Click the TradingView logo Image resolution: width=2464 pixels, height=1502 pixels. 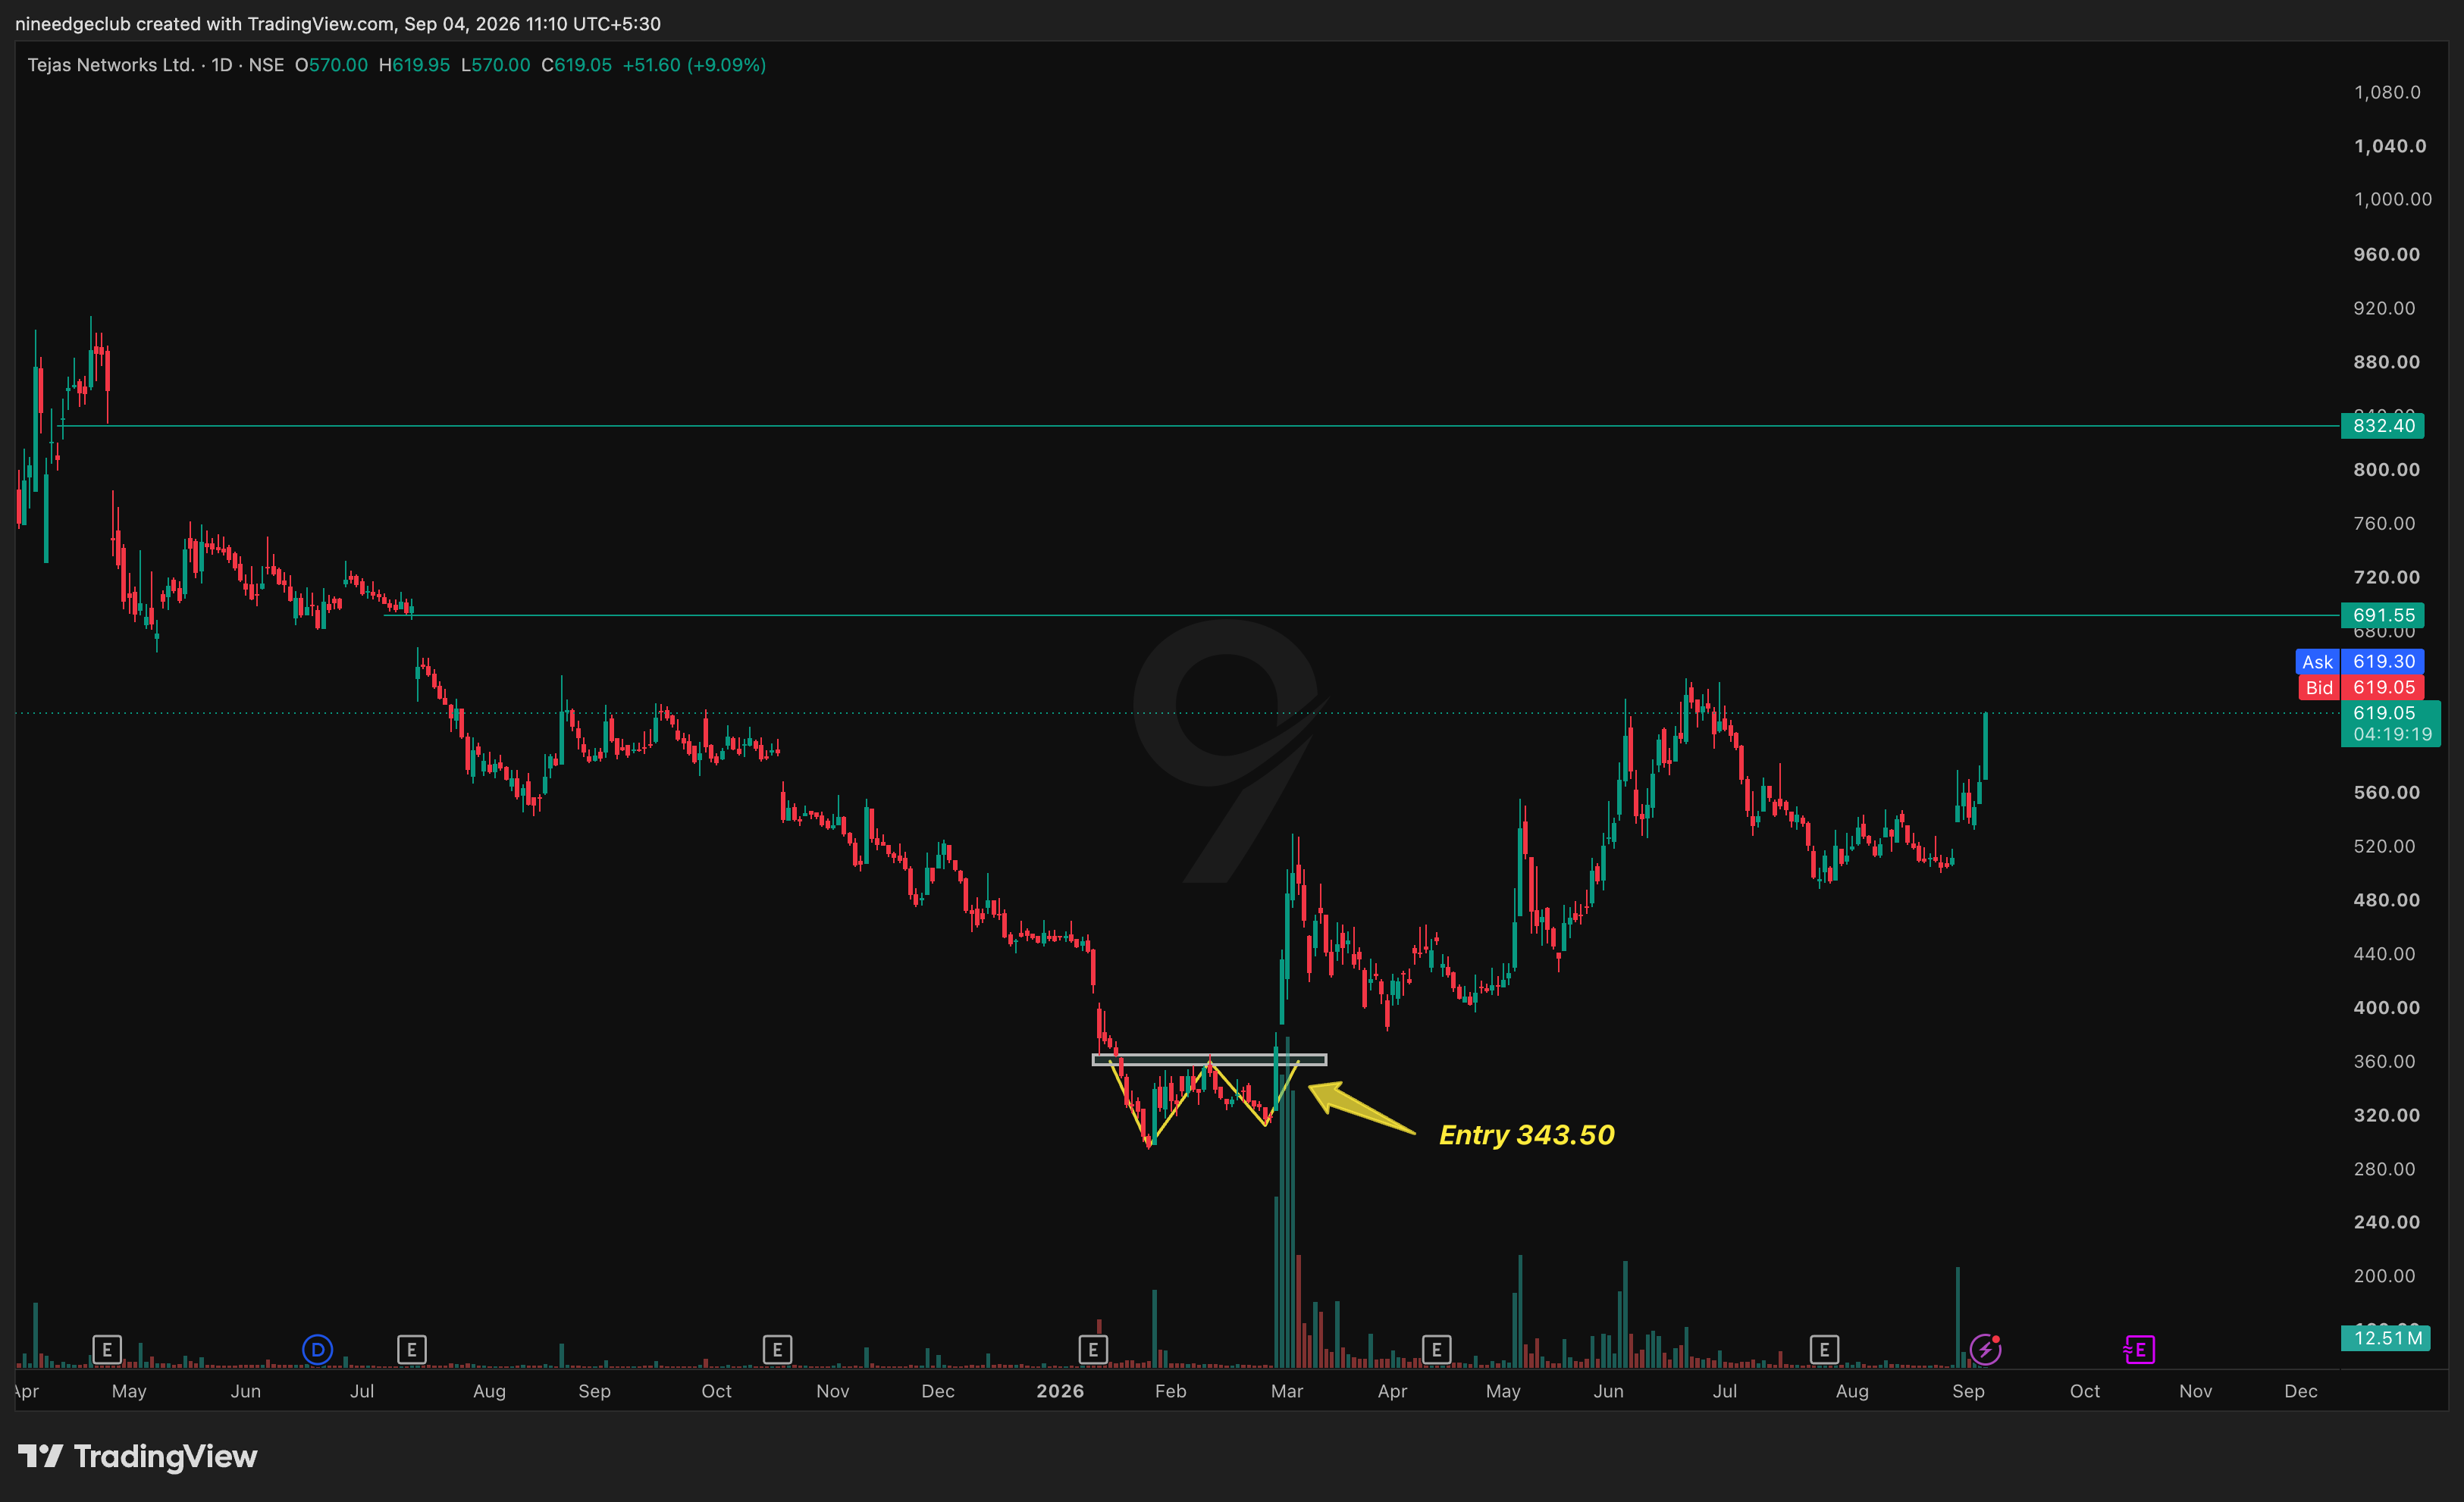(x=138, y=1456)
